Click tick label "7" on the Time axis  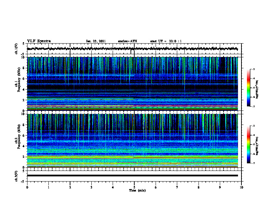tap(177, 187)
